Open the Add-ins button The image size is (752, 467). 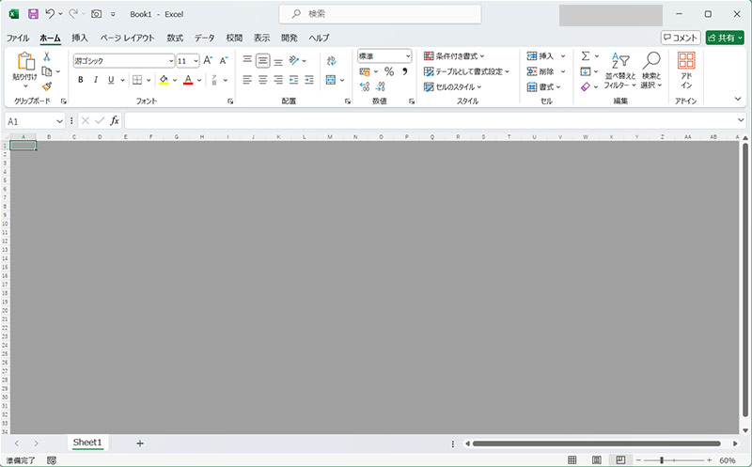(x=686, y=70)
